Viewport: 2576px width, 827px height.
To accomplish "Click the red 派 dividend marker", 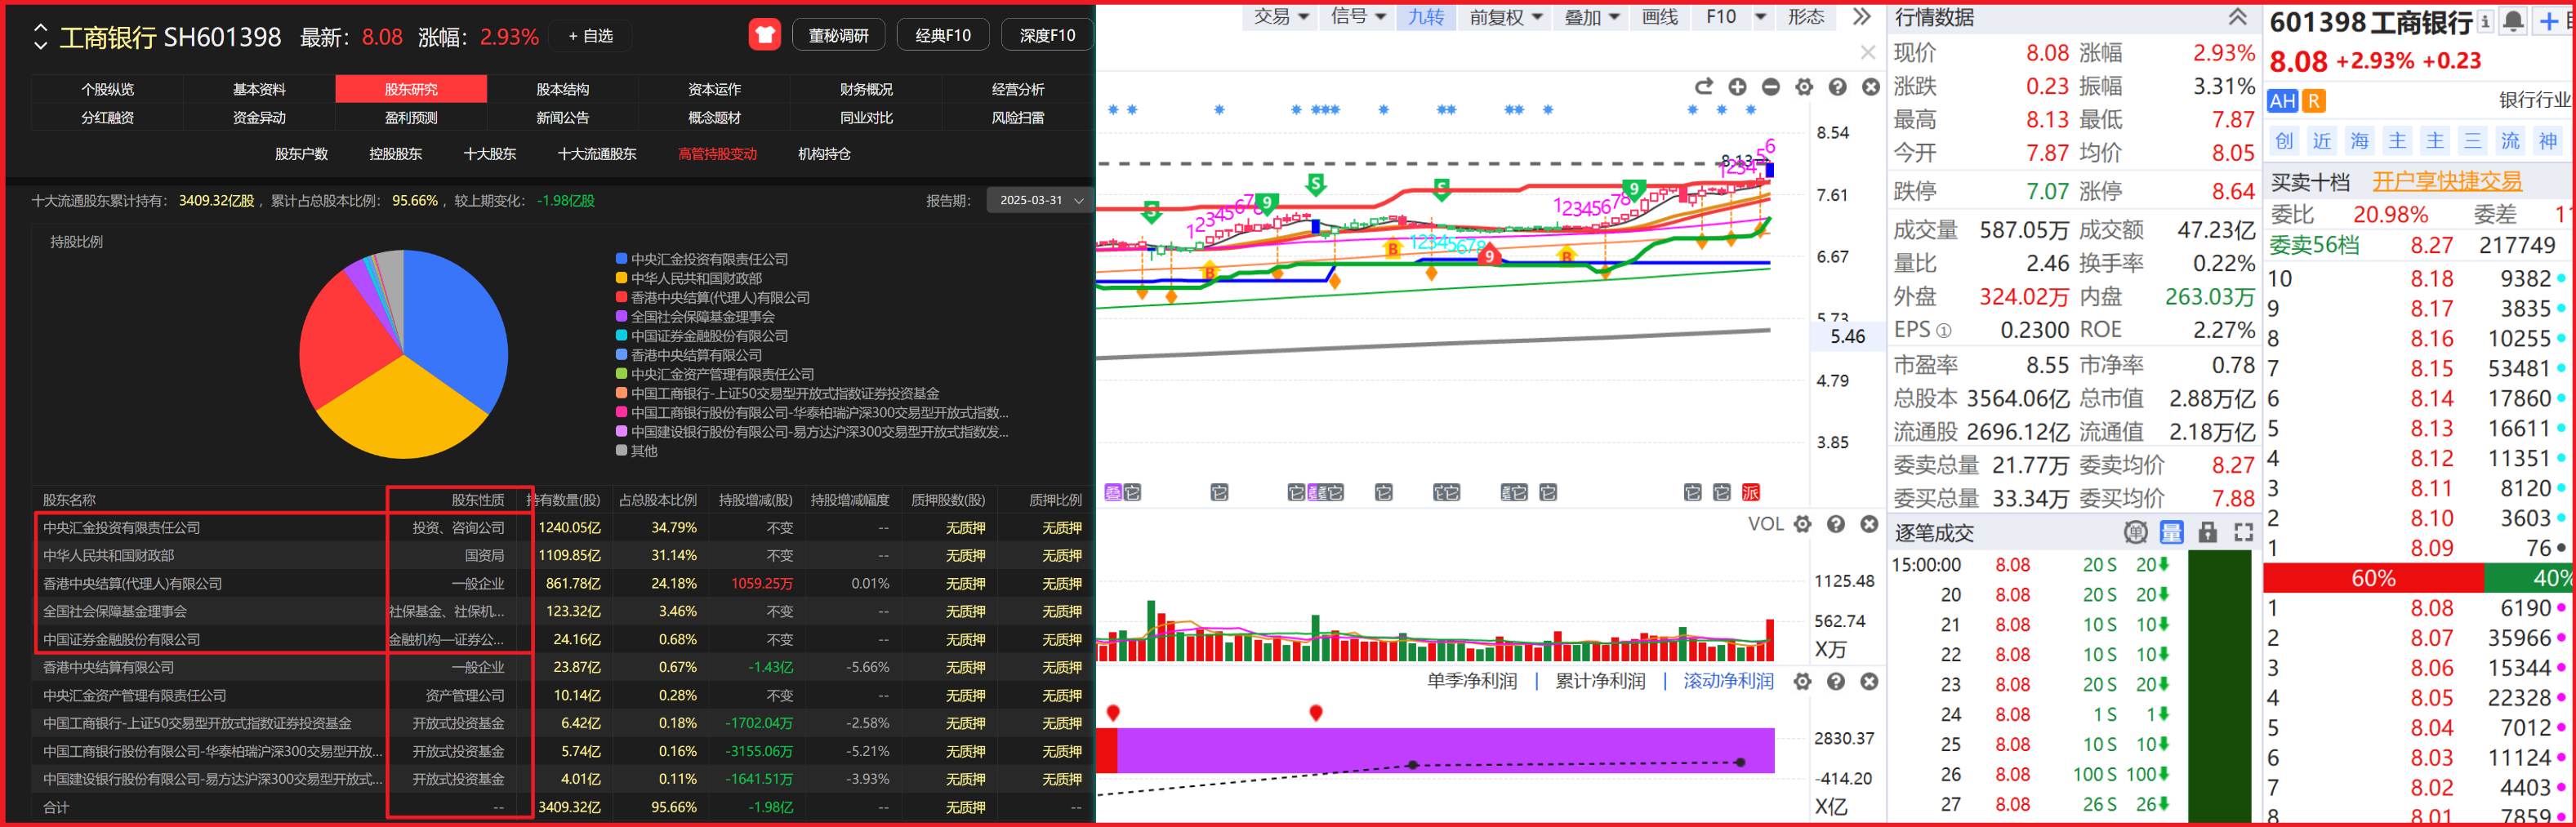I will pyautogui.click(x=1750, y=492).
